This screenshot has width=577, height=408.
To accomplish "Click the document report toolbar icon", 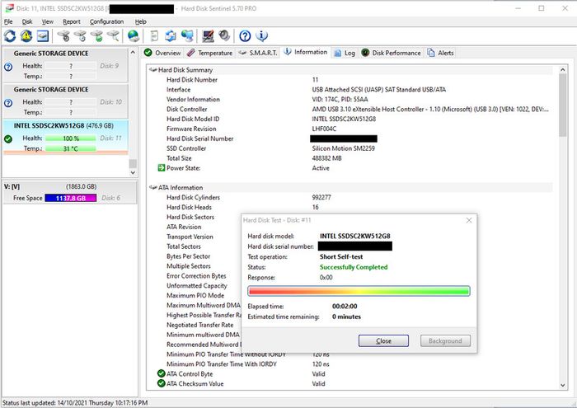I will 154,35.
